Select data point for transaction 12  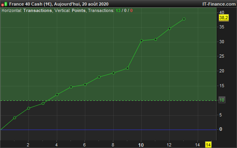(169, 28)
